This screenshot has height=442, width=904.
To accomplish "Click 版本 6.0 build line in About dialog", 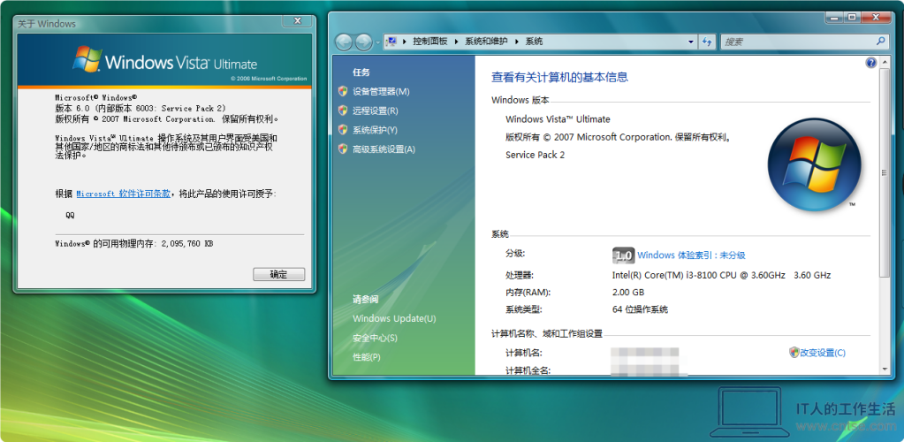I will click(141, 109).
